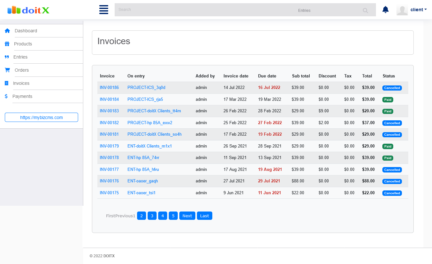Click the client avatar image

pyautogui.click(x=402, y=10)
